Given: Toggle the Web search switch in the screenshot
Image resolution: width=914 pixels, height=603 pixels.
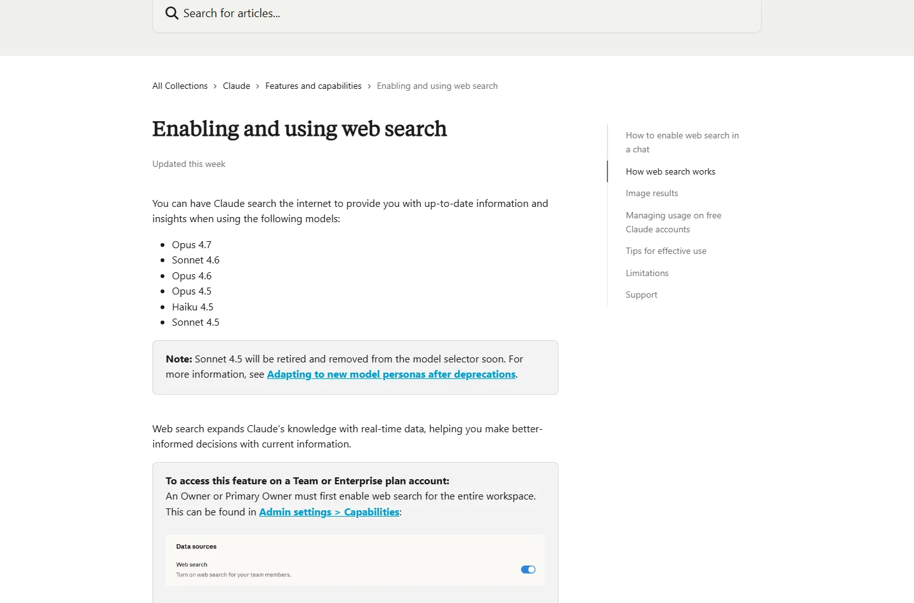Looking at the screenshot, I should [528, 569].
